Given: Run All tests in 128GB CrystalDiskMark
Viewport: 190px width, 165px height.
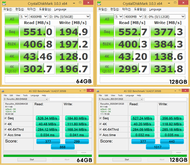Looking at the screenshot, I should click(x=107, y=19).
